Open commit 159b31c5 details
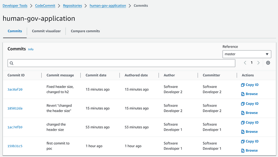The image size is (278, 157). 15,146
